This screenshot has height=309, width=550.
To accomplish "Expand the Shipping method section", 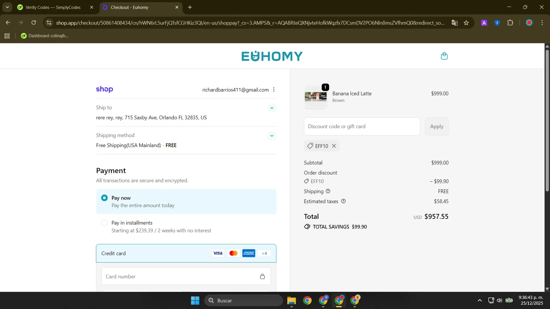I will tap(272, 135).
